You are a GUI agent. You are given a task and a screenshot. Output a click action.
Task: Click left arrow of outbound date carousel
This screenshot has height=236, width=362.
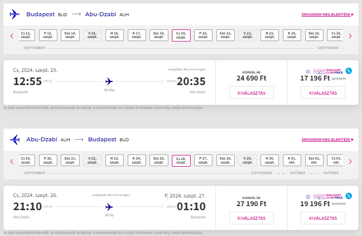click(12, 35)
